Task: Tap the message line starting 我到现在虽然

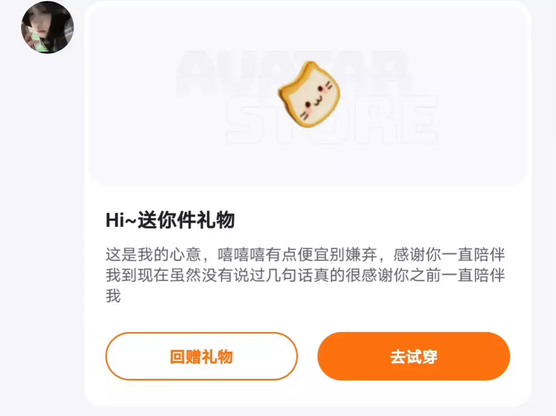Action: click(x=305, y=275)
